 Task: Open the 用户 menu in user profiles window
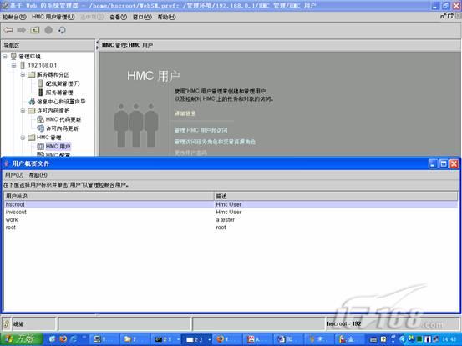click(x=14, y=175)
